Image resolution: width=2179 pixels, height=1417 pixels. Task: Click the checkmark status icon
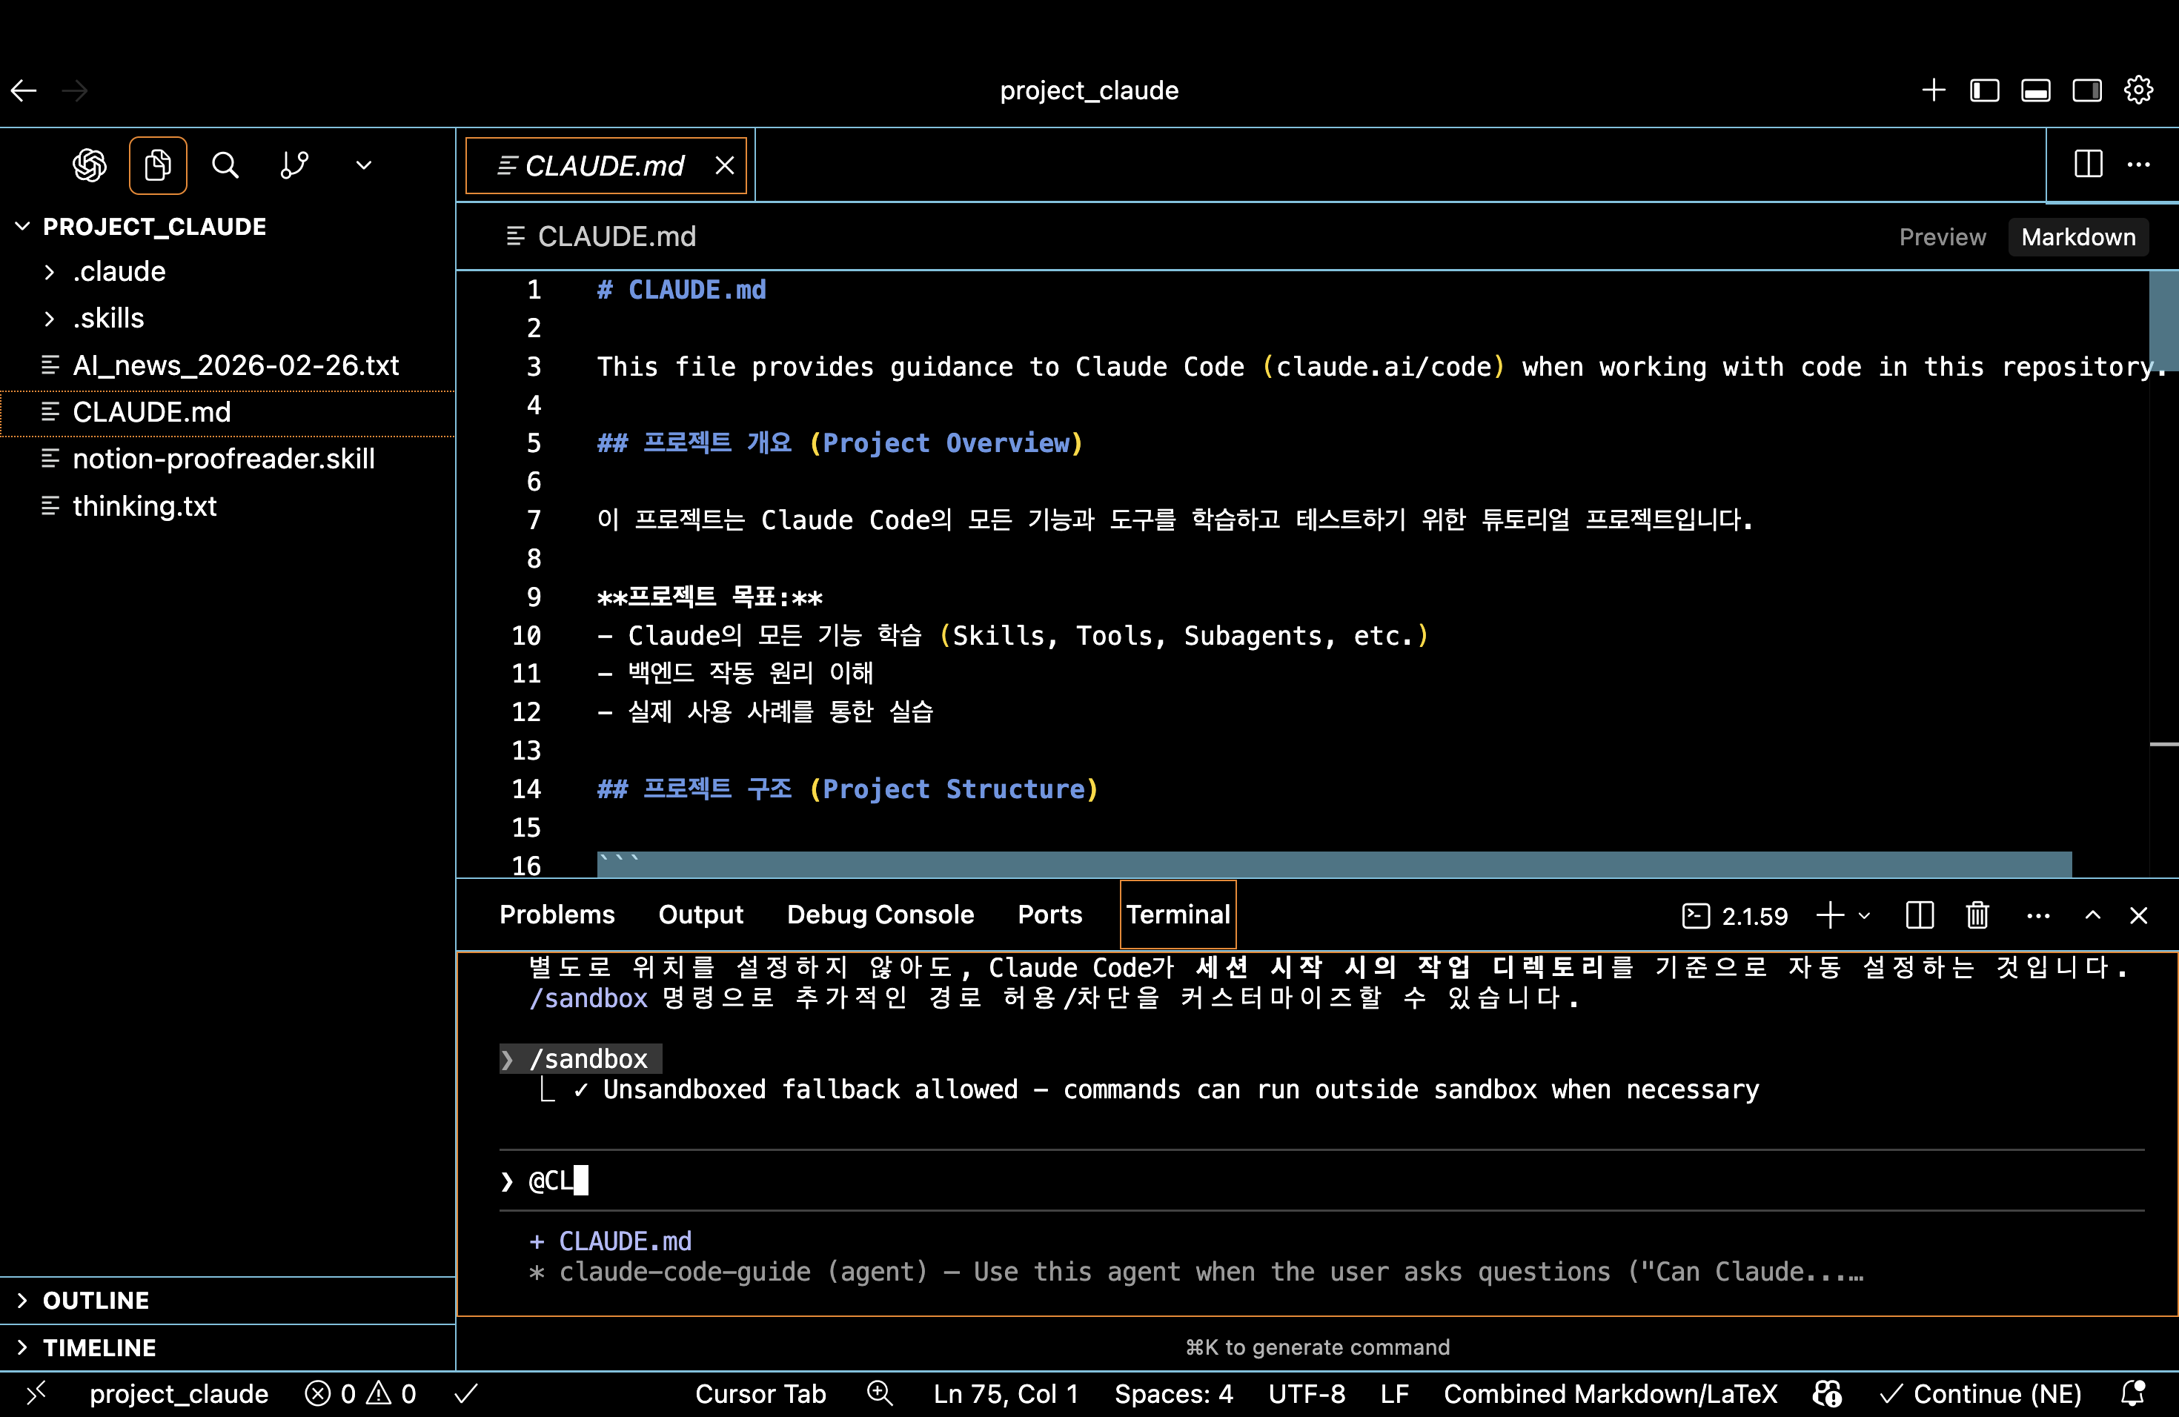pos(466,1393)
